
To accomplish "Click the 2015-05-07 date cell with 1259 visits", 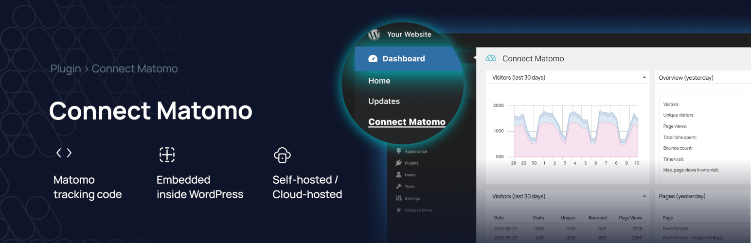I will click(505, 229).
